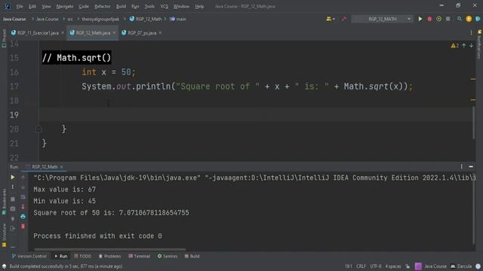Click the Debug bug icon in toolbar
Image resolution: width=483 pixels, height=271 pixels.
pyautogui.click(x=429, y=19)
